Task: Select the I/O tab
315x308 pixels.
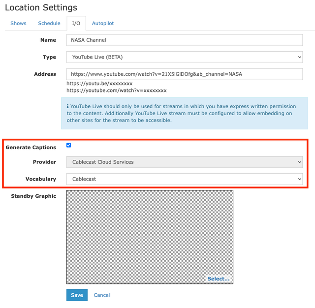Action: pos(76,23)
